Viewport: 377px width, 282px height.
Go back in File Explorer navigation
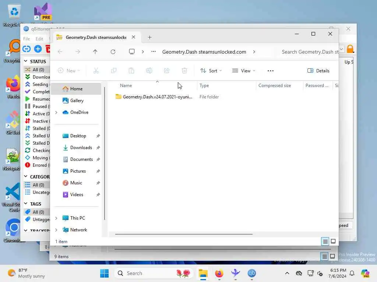tap(60, 52)
